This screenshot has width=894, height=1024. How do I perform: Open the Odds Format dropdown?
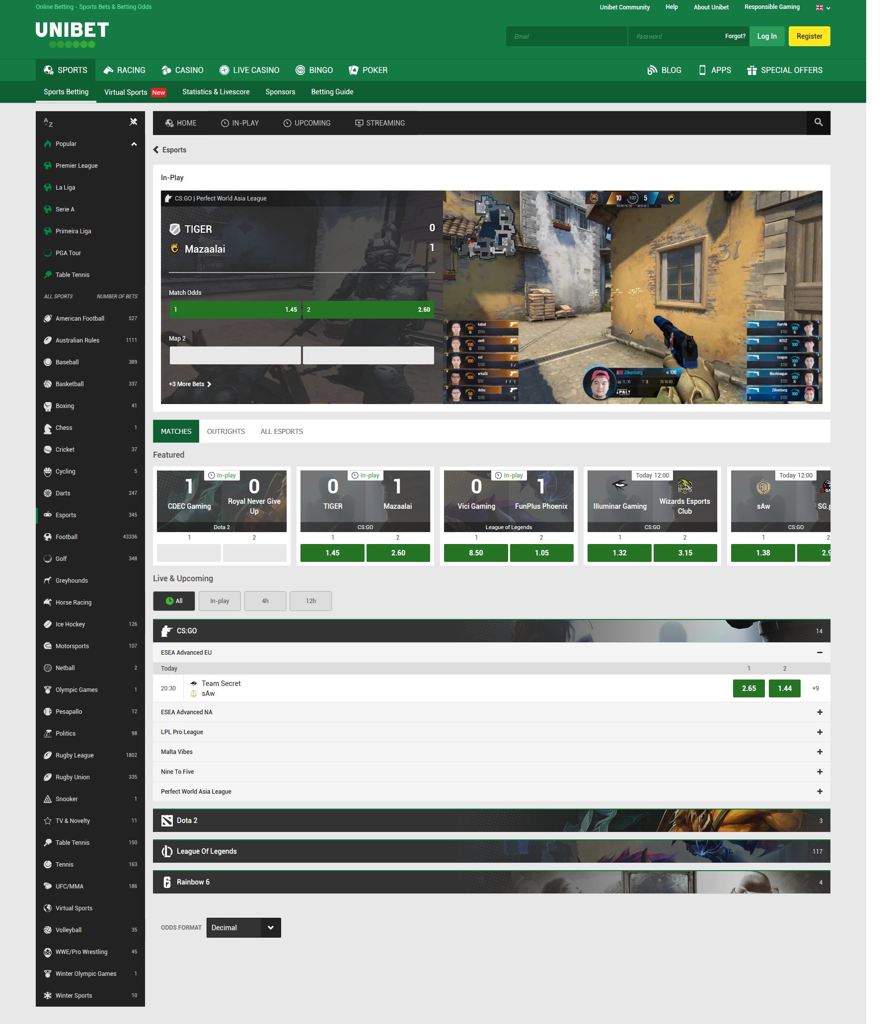click(243, 927)
